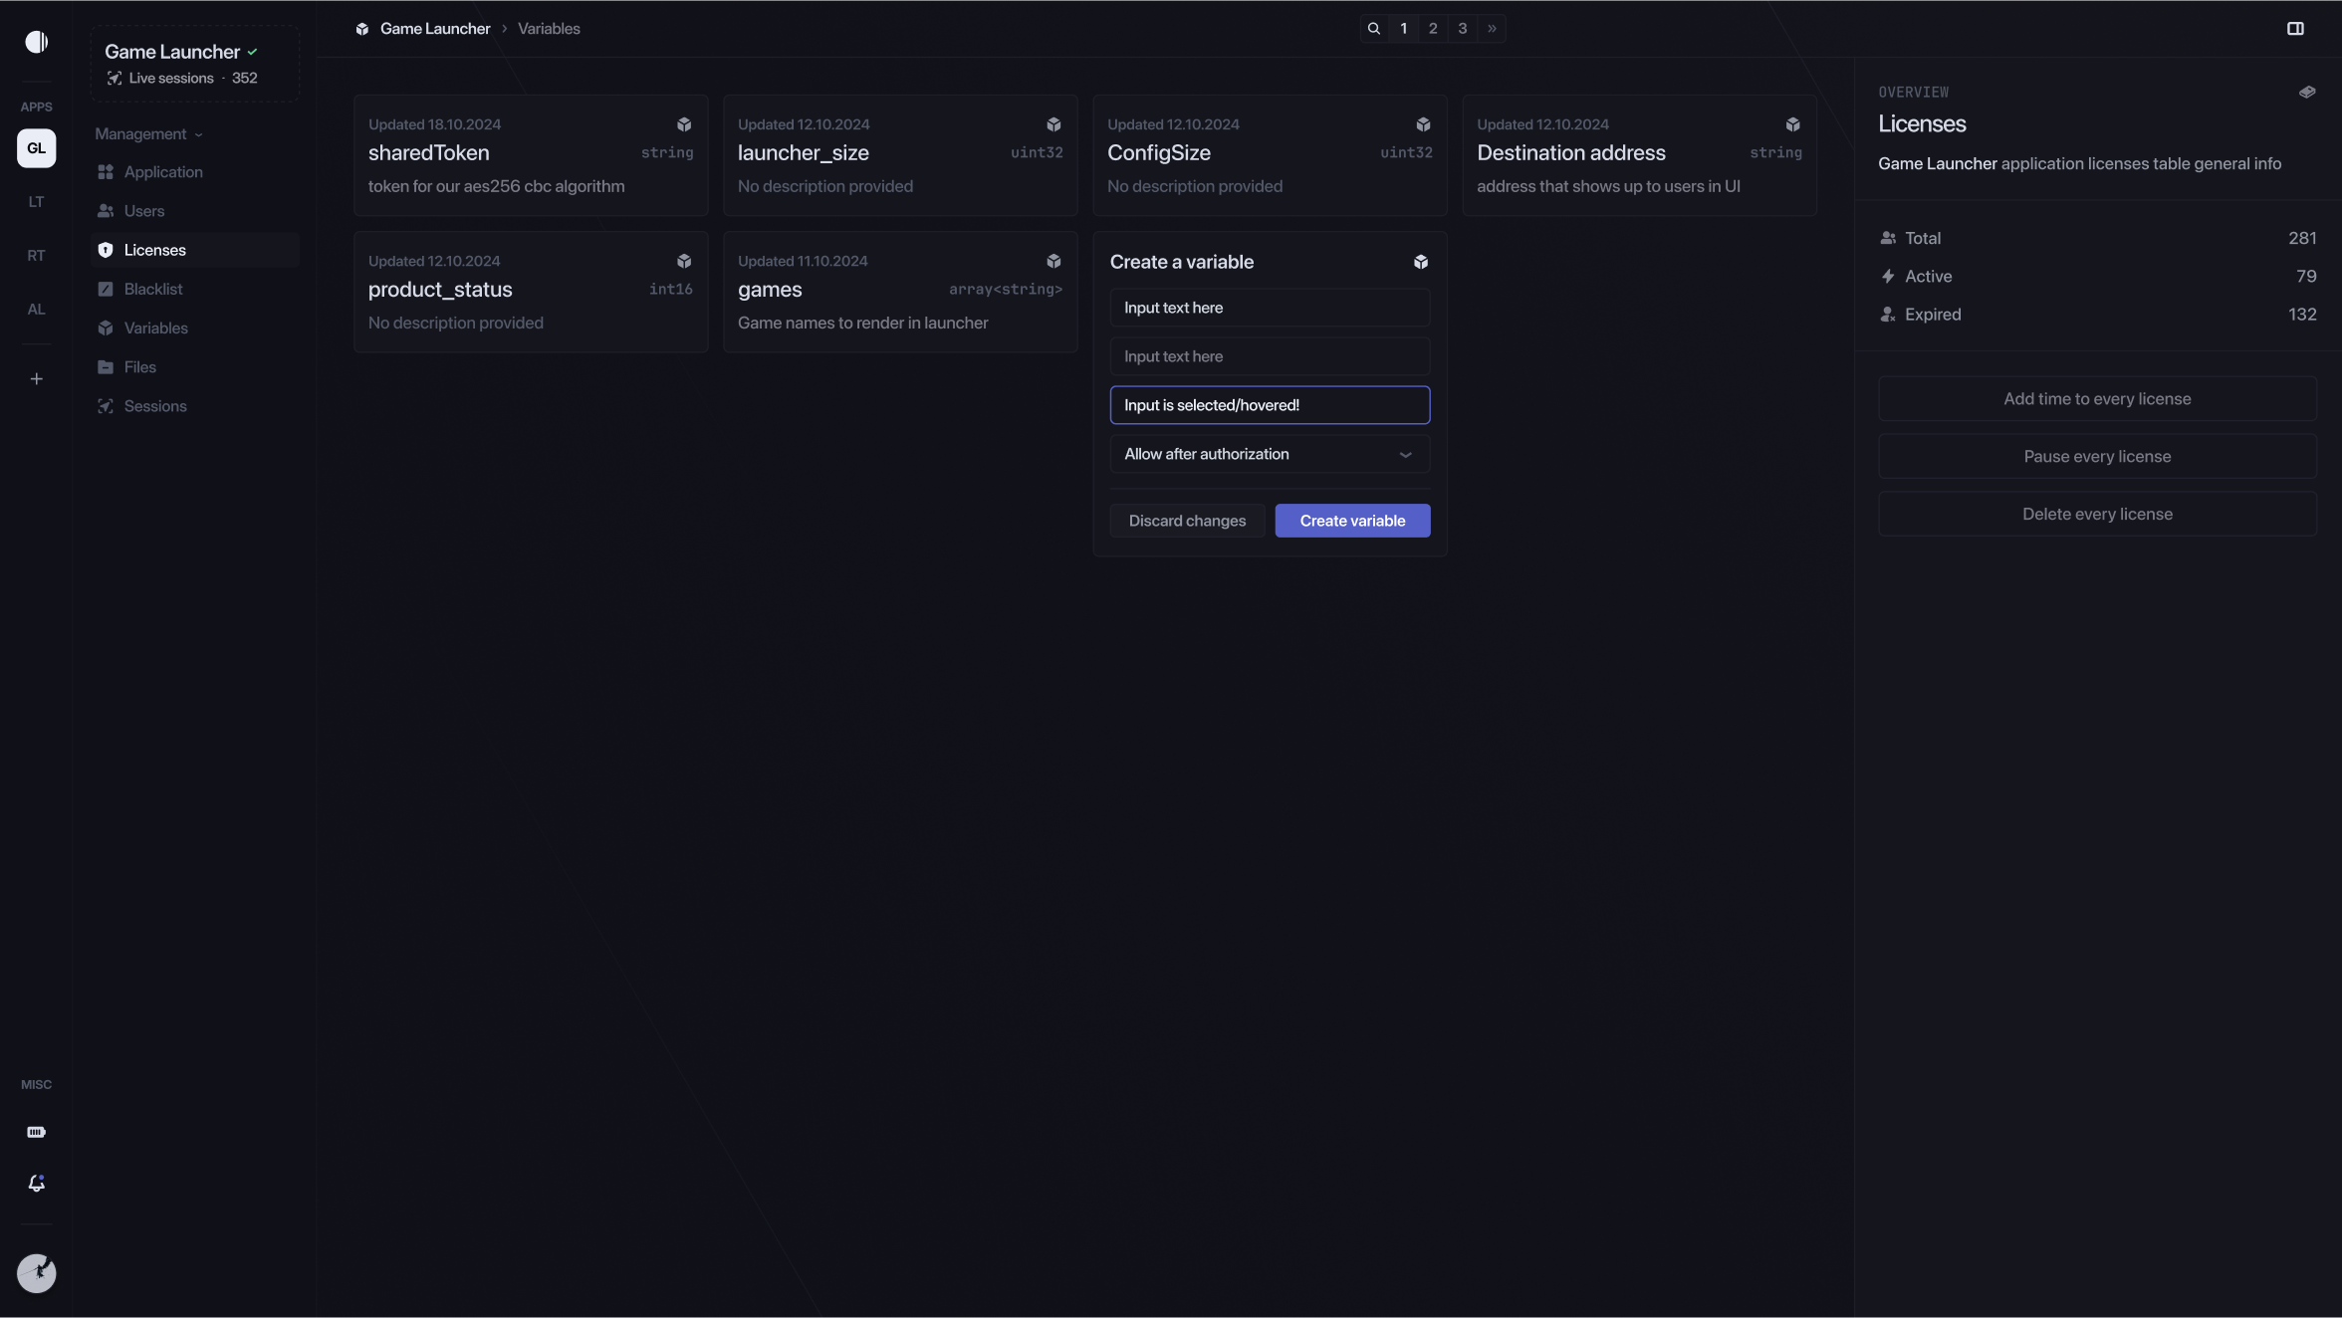Screen dimensions: 2342x1318
Task: Click the cube icon on games card
Action: 1054,261
